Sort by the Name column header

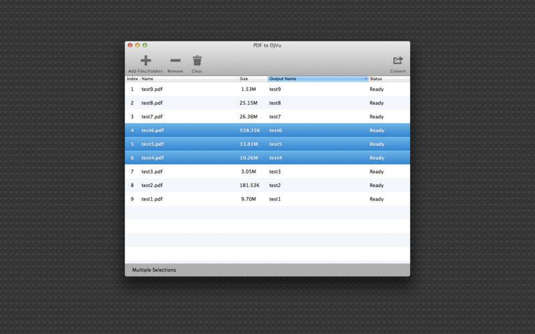pyautogui.click(x=189, y=79)
